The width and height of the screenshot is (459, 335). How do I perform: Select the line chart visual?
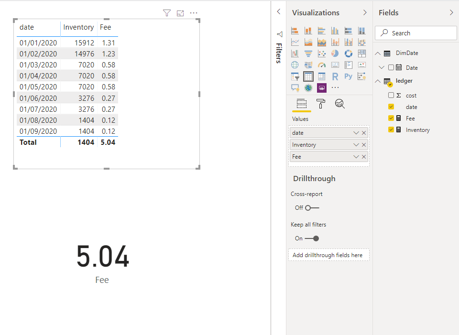point(295,42)
